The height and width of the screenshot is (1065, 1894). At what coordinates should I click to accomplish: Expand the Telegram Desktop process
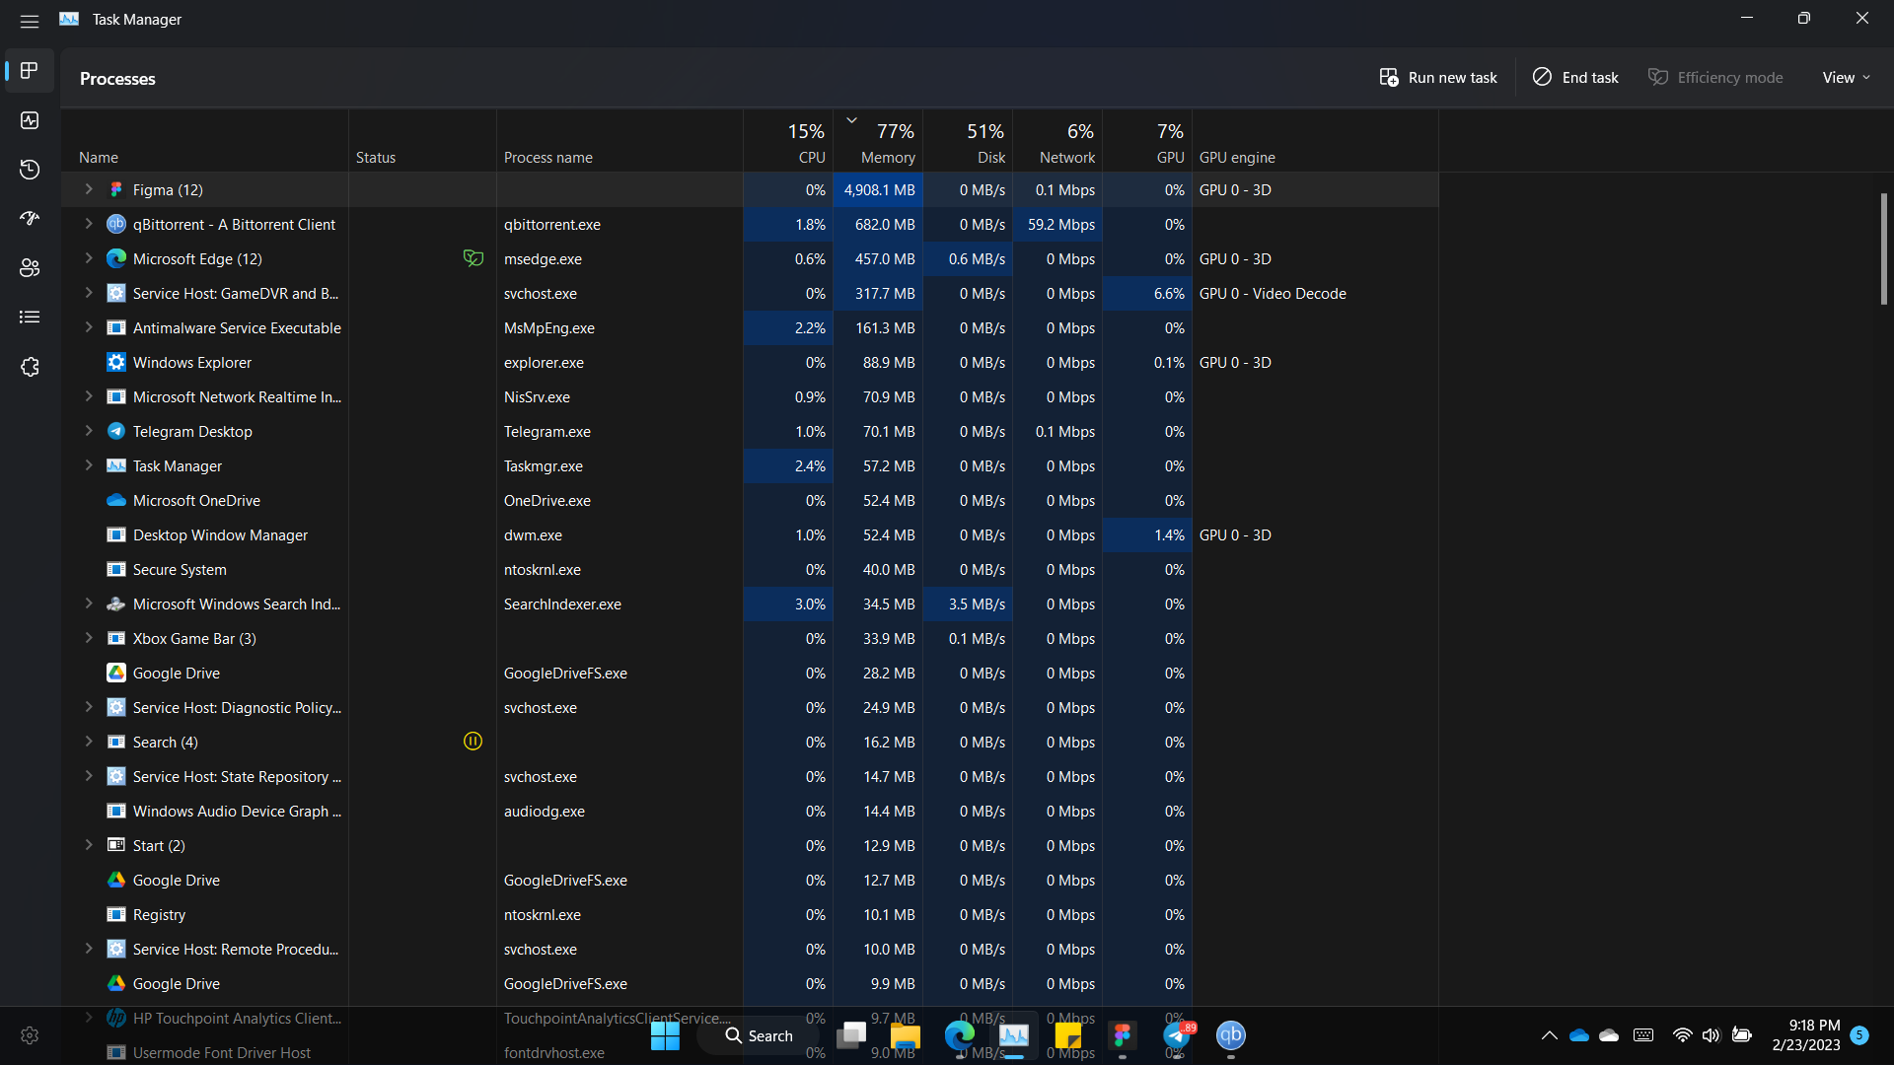tap(89, 431)
